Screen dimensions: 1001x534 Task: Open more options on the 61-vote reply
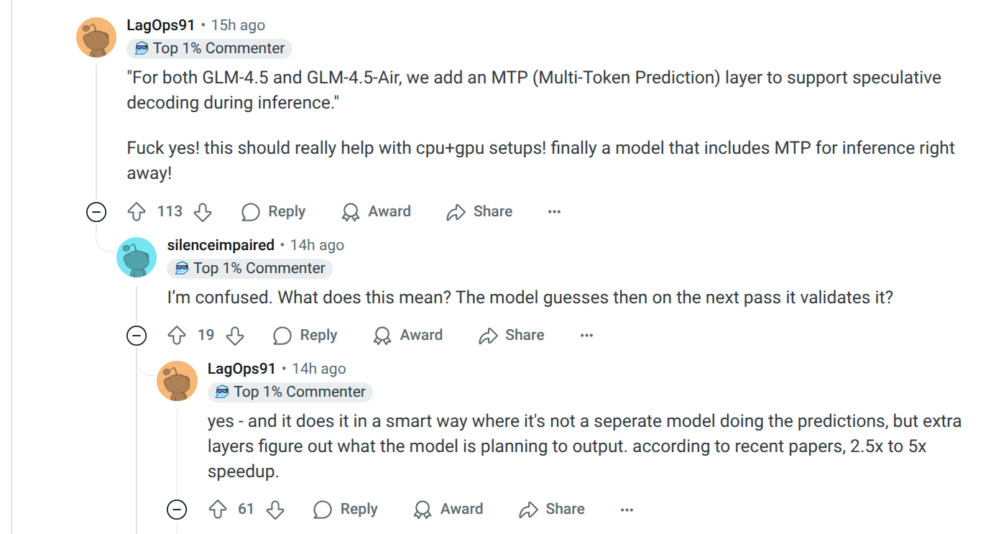point(627,510)
